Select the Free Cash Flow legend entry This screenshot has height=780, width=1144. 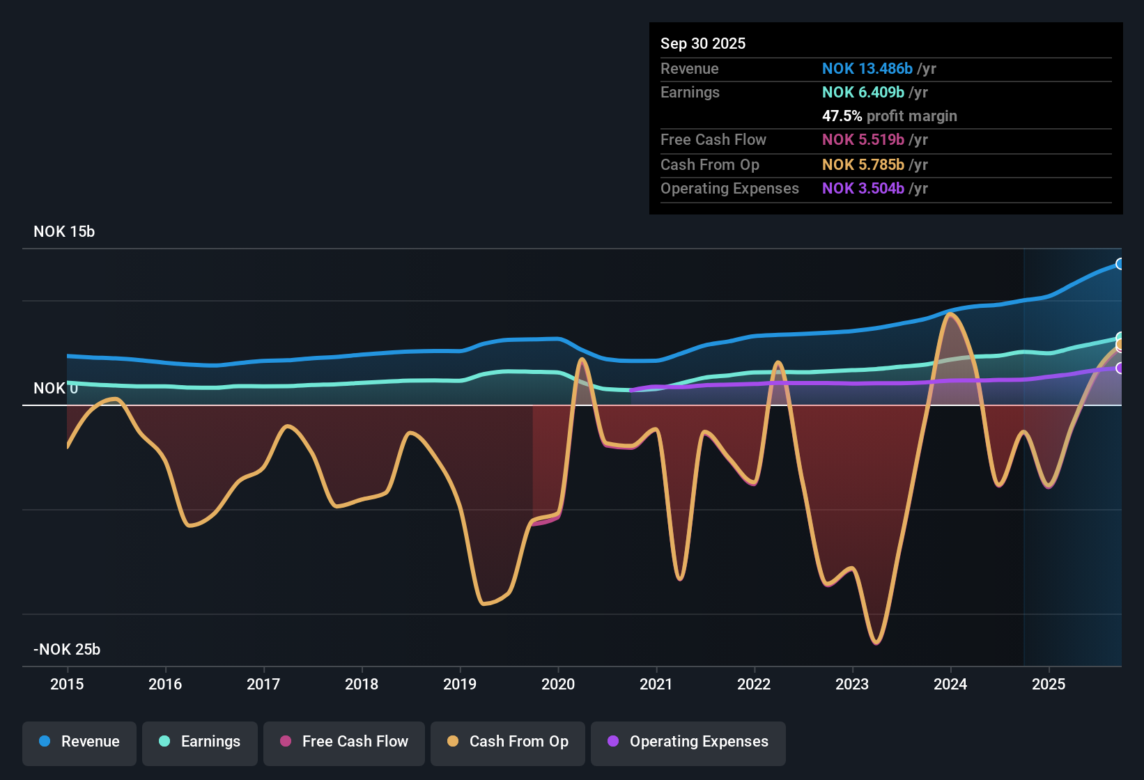343,742
